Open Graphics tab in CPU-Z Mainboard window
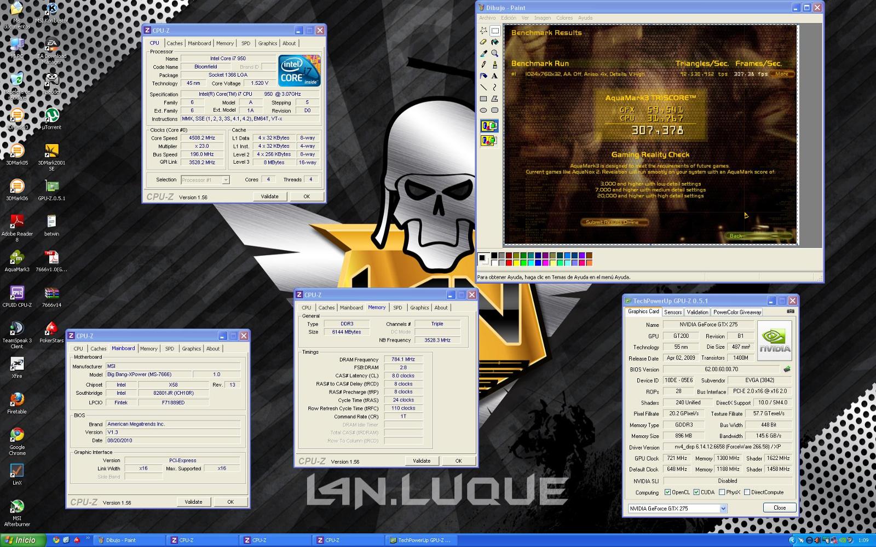Image resolution: width=876 pixels, height=547 pixels. tap(191, 349)
